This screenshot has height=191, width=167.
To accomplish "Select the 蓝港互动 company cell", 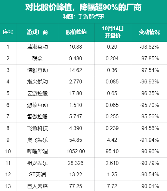I will coord(37,47).
